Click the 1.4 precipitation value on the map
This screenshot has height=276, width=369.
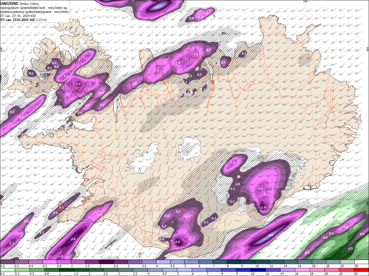pyautogui.click(x=178, y=63)
